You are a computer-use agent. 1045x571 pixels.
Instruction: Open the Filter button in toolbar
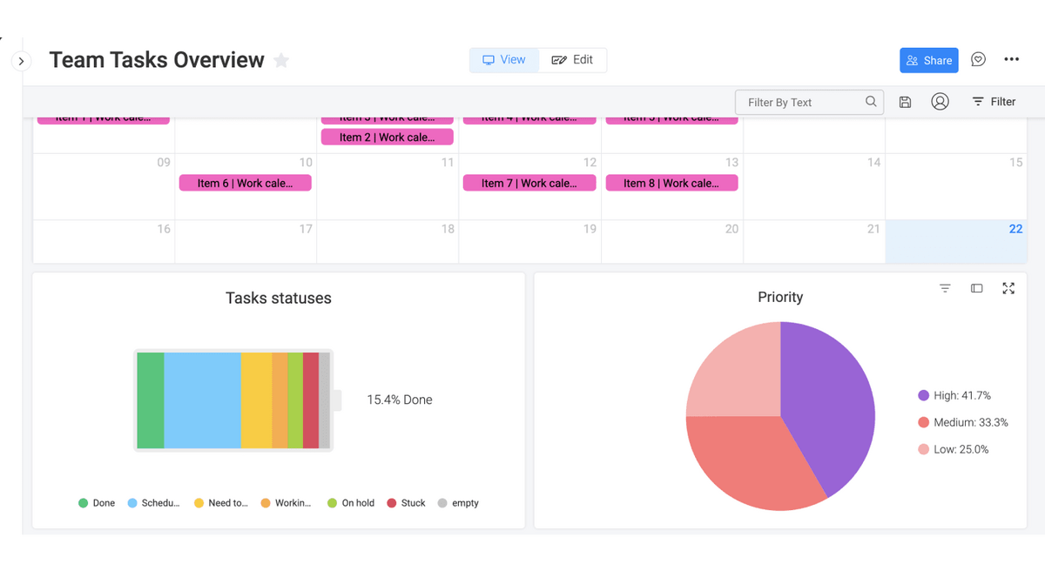994,102
